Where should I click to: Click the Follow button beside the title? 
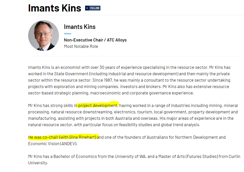click(x=93, y=8)
